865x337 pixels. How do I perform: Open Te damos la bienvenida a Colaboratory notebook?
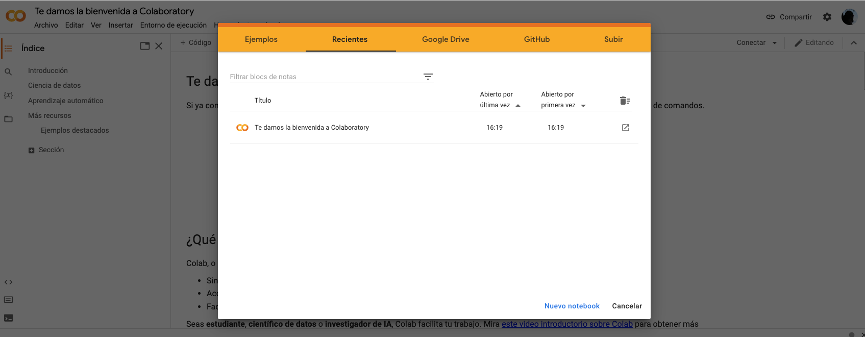(x=312, y=128)
